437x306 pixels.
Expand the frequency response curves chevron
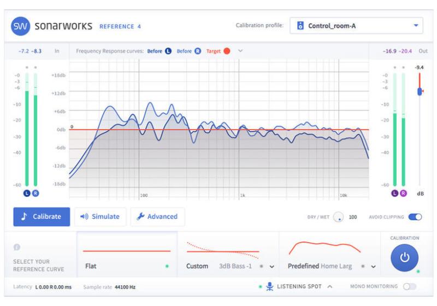[240, 51]
